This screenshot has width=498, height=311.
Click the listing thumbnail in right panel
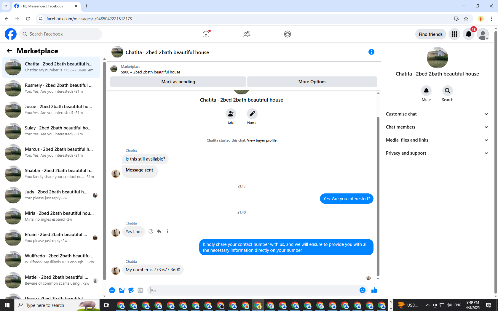pos(437,57)
